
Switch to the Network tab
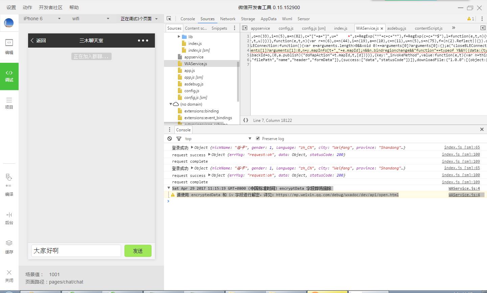(228, 19)
